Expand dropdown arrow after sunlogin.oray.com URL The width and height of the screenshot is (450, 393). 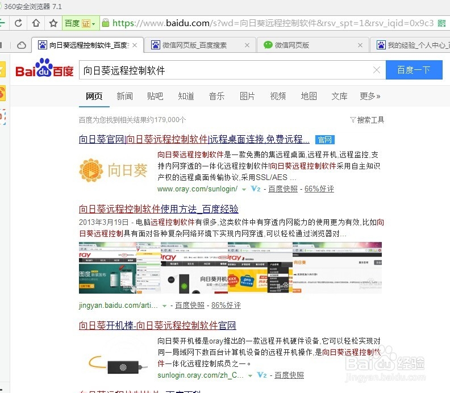[x=250, y=375]
